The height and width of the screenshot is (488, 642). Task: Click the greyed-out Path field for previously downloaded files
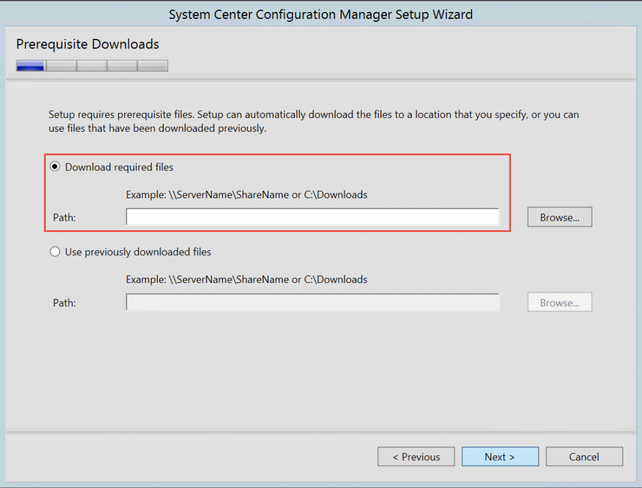click(x=312, y=302)
